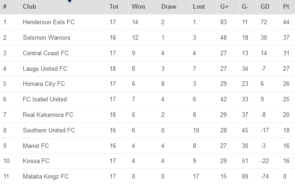The height and width of the screenshot is (184, 295).
Task: Sort standings by Lost column
Action: [x=199, y=7]
